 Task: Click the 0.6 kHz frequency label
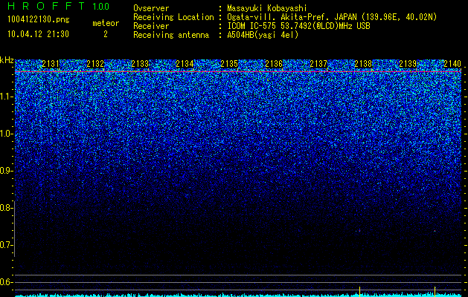(x=6, y=282)
